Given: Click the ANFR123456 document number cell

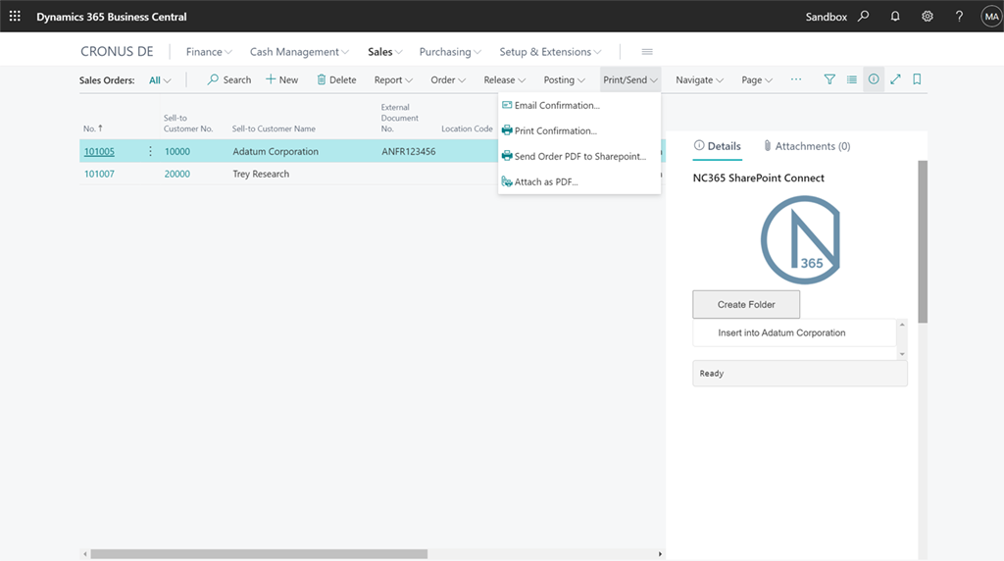Looking at the screenshot, I should [409, 151].
